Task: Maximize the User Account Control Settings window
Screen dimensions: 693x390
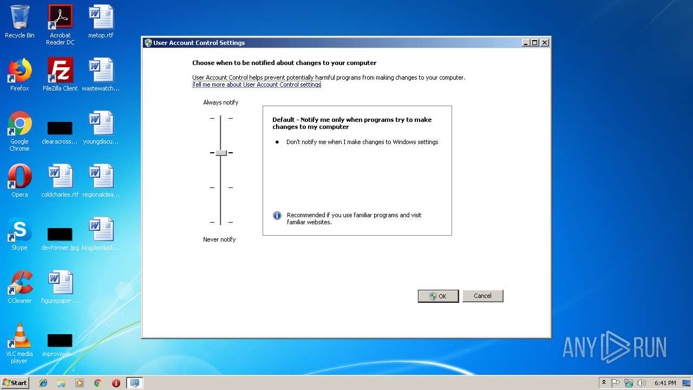Action: pyautogui.click(x=535, y=43)
